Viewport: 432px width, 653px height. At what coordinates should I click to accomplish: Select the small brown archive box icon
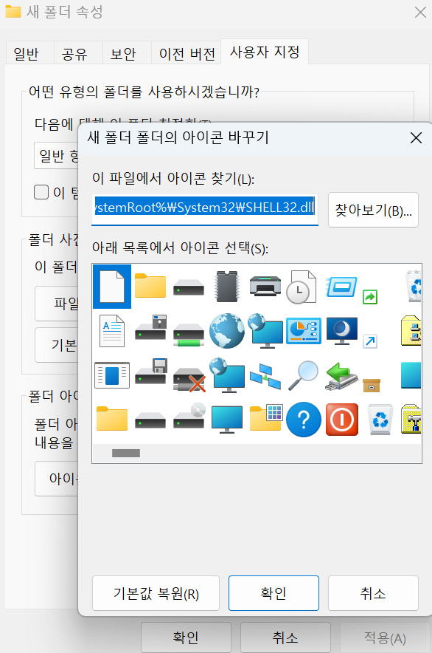tap(372, 385)
